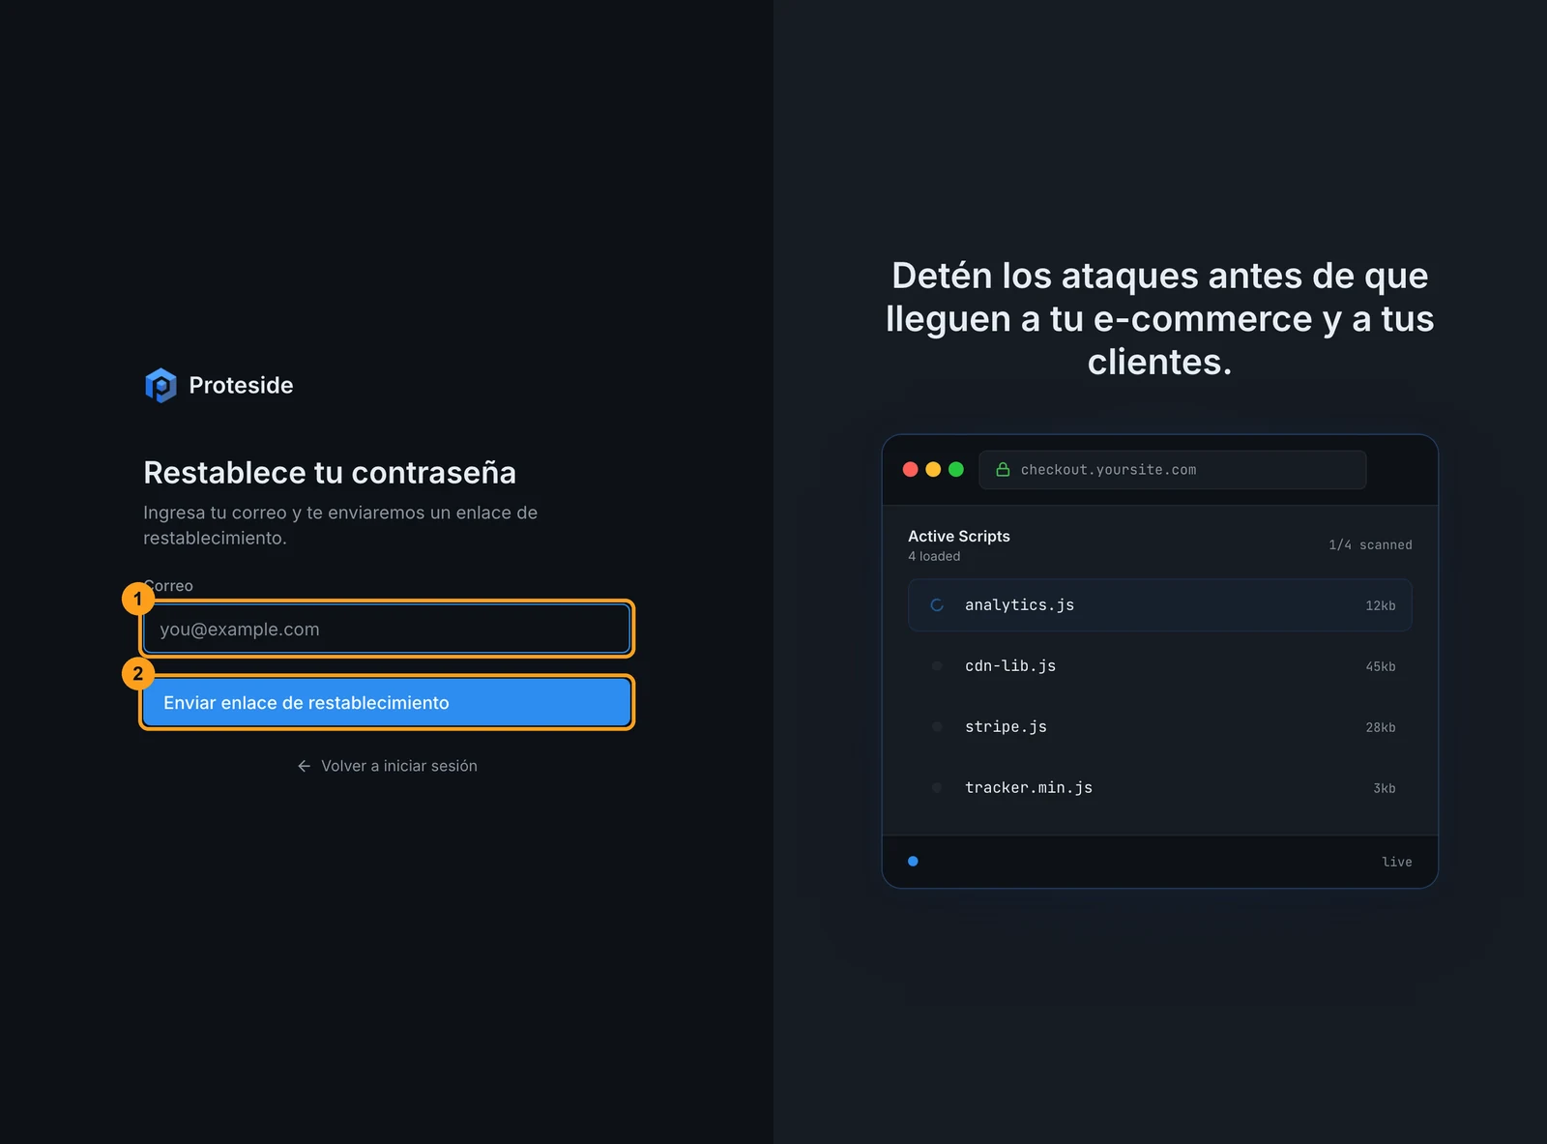
Task: Click the checkout.yoursite.com address bar
Action: (1172, 469)
